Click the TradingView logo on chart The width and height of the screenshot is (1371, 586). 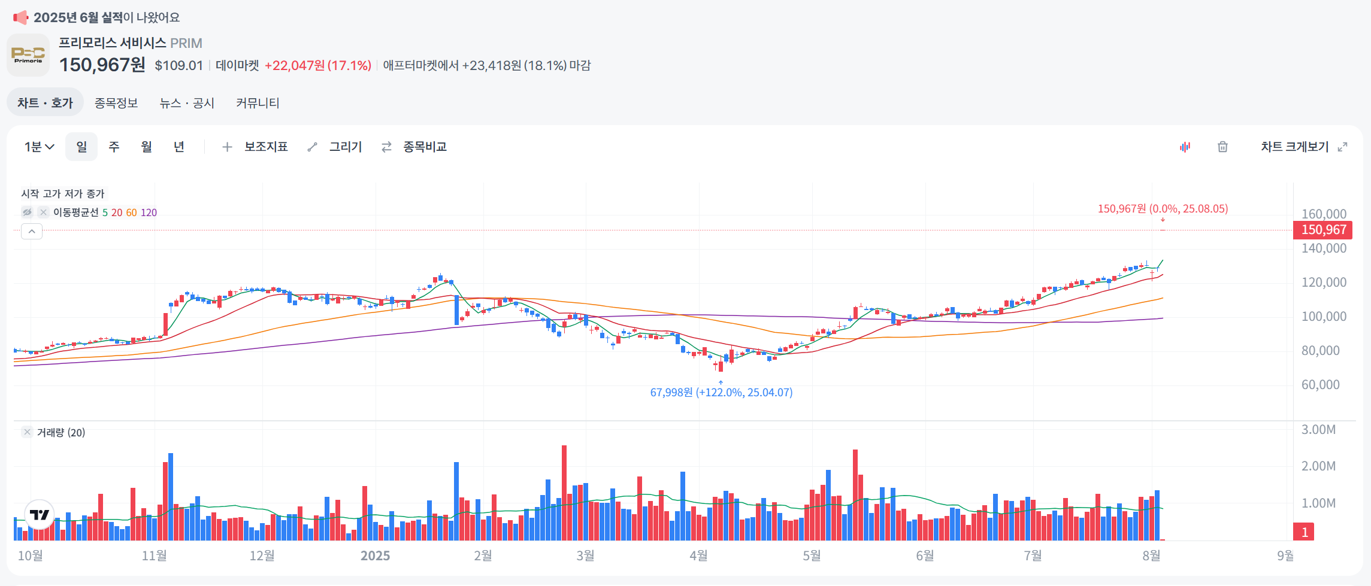click(40, 515)
